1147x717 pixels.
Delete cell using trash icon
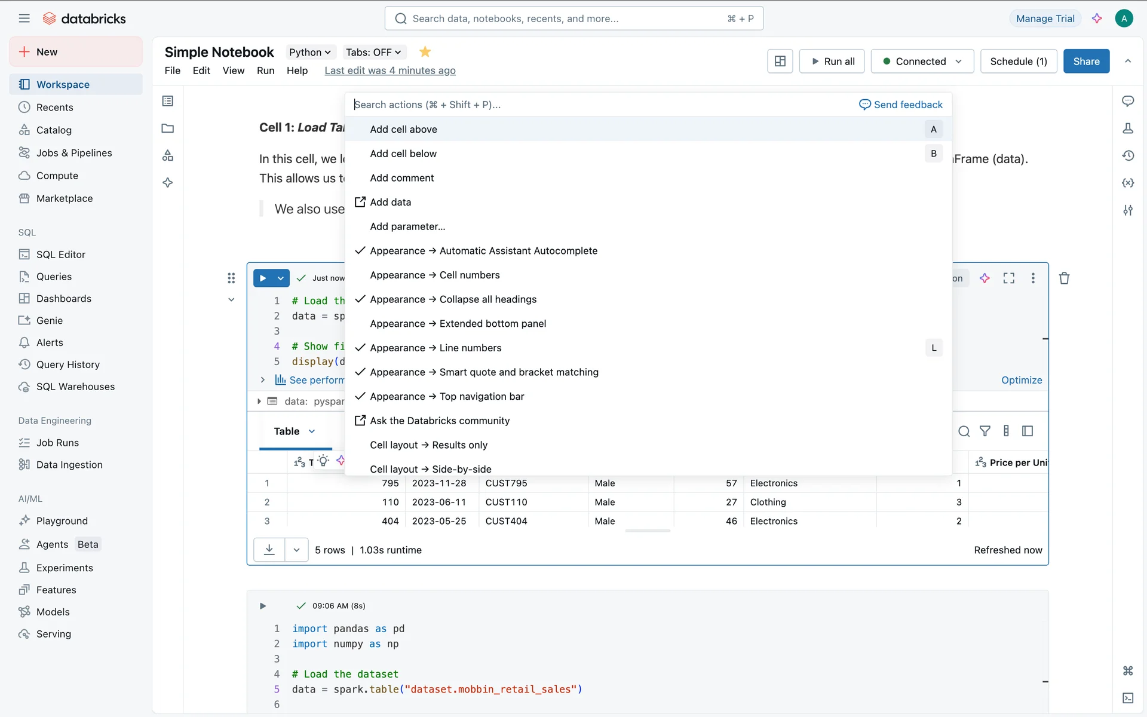(x=1064, y=278)
